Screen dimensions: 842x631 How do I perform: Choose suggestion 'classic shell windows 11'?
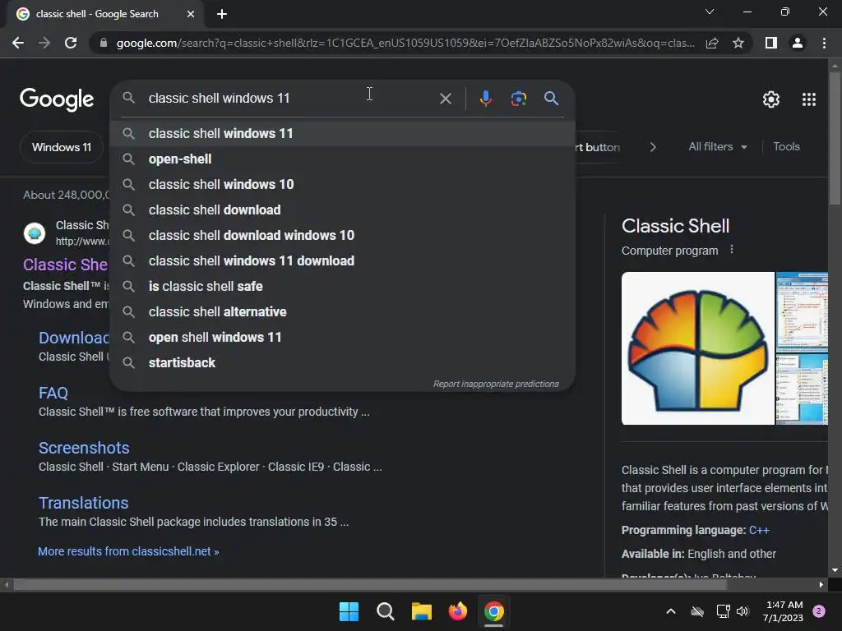pos(343,134)
